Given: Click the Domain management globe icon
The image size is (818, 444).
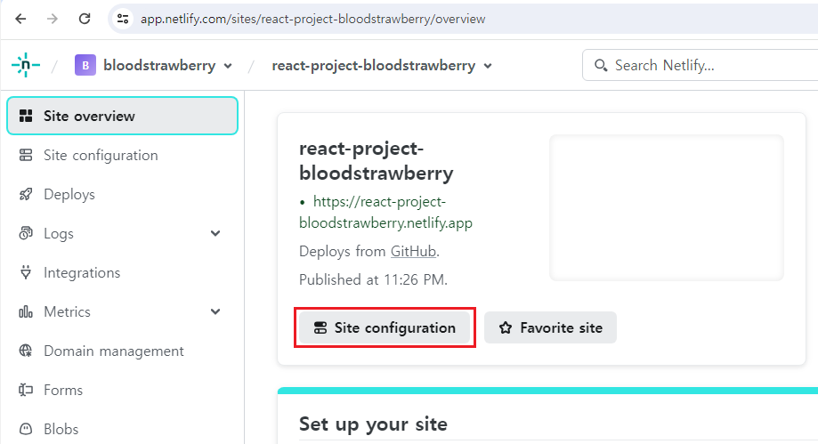Looking at the screenshot, I should coord(26,351).
